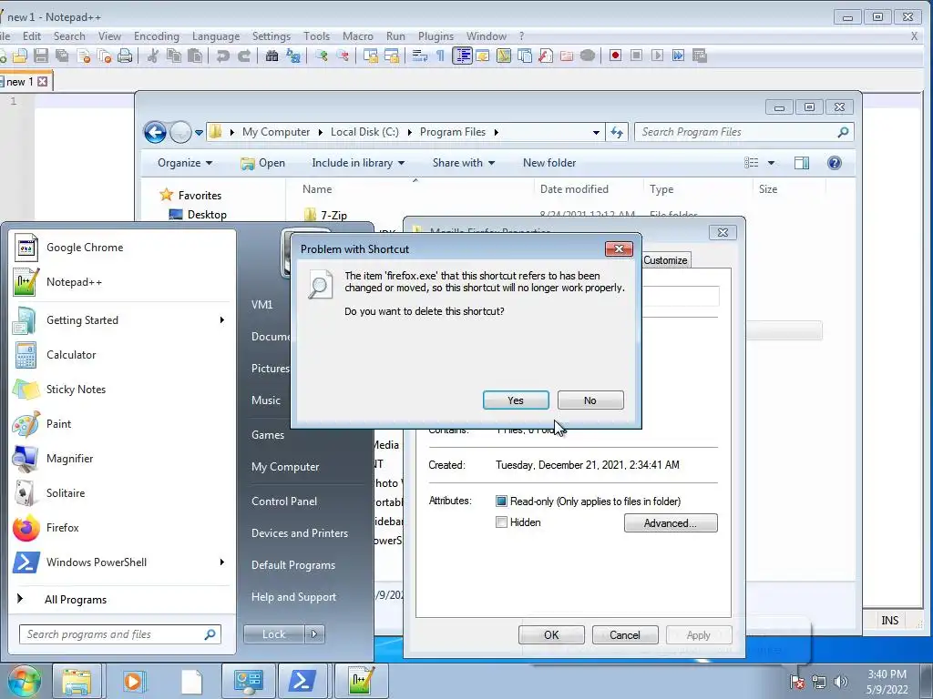
Task: Click the Save All icon in Notepad++ toolbar
Action: coord(62,56)
